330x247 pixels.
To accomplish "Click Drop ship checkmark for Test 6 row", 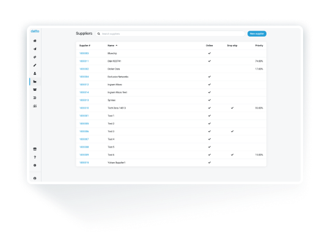I will pos(232,155).
